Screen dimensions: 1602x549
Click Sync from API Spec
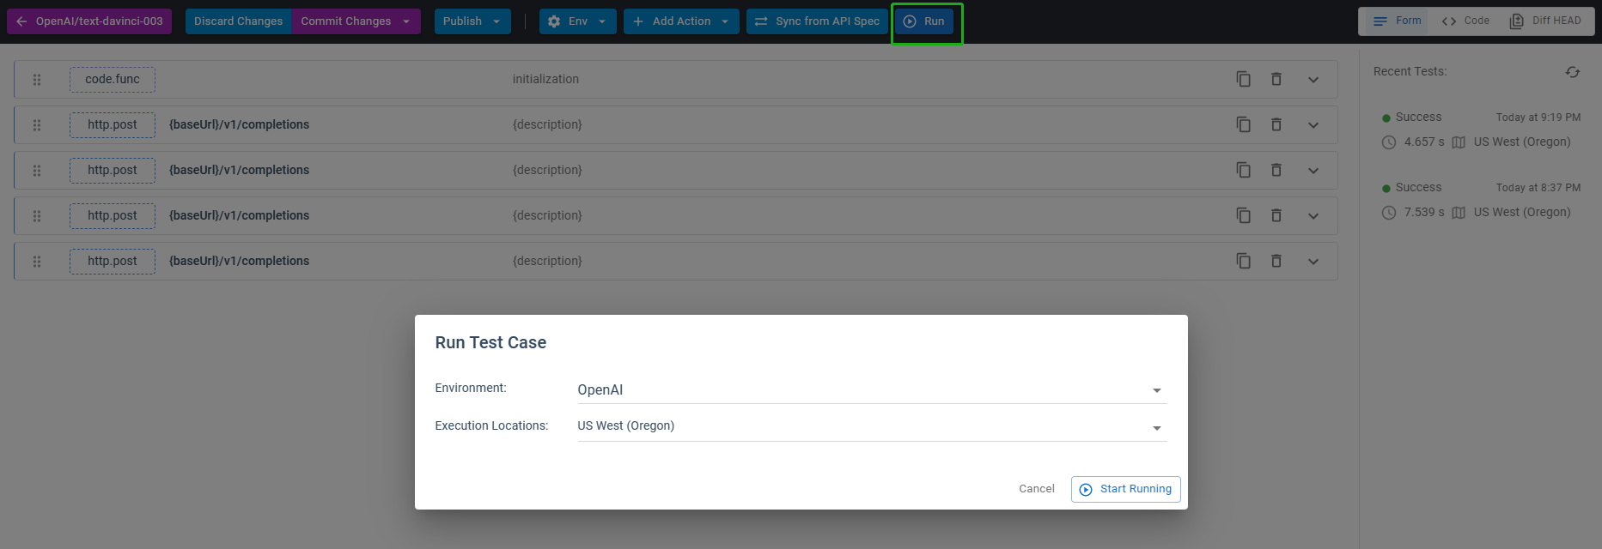click(817, 21)
